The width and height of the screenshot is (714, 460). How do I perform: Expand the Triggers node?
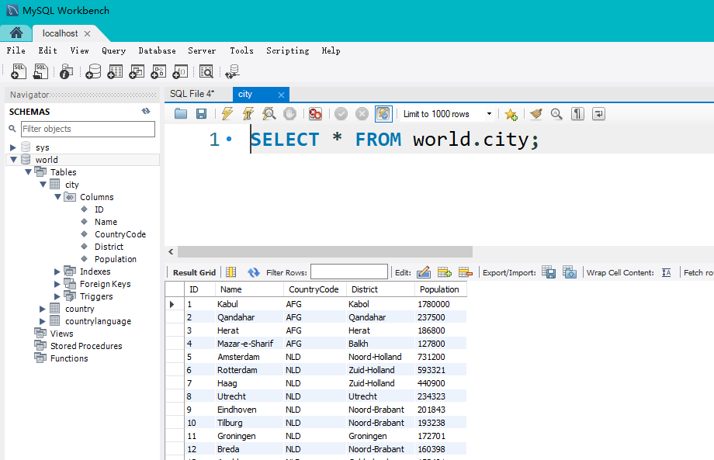point(57,296)
